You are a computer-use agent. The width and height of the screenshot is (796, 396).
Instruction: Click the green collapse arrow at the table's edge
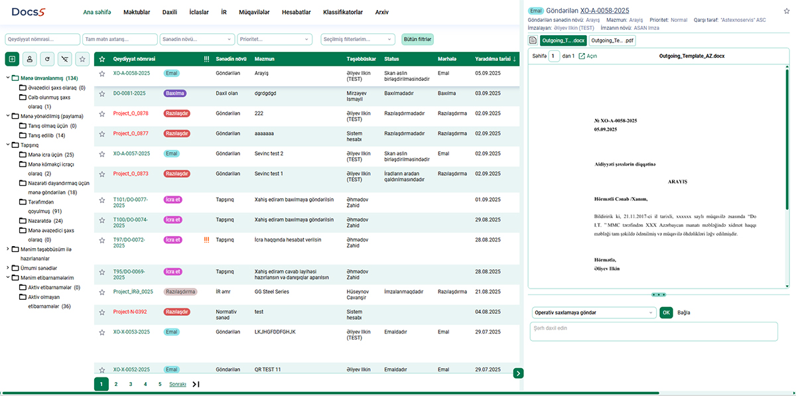tap(518, 373)
